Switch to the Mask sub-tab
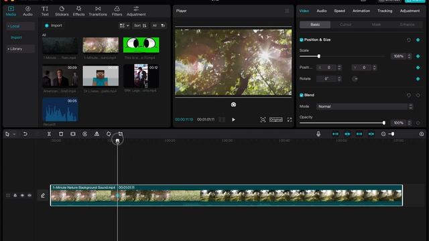Image resolution: width=429 pixels, height=241 pixels. (376, 25)
